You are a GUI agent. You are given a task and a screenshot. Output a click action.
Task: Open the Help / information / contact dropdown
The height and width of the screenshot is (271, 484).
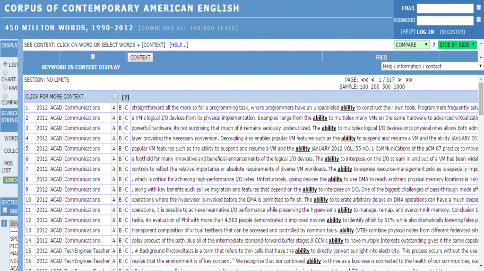tap(432, 67)
